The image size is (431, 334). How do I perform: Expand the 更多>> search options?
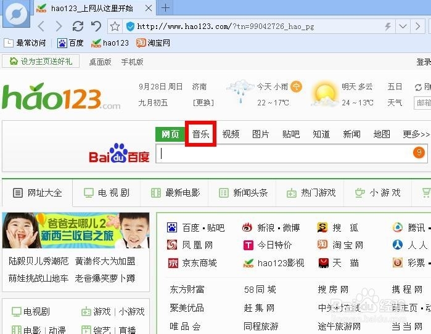416,134
